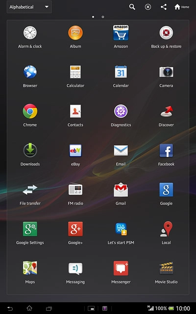Open the Contacts app
The image size is (196, 314).
(x=75, y=111)
